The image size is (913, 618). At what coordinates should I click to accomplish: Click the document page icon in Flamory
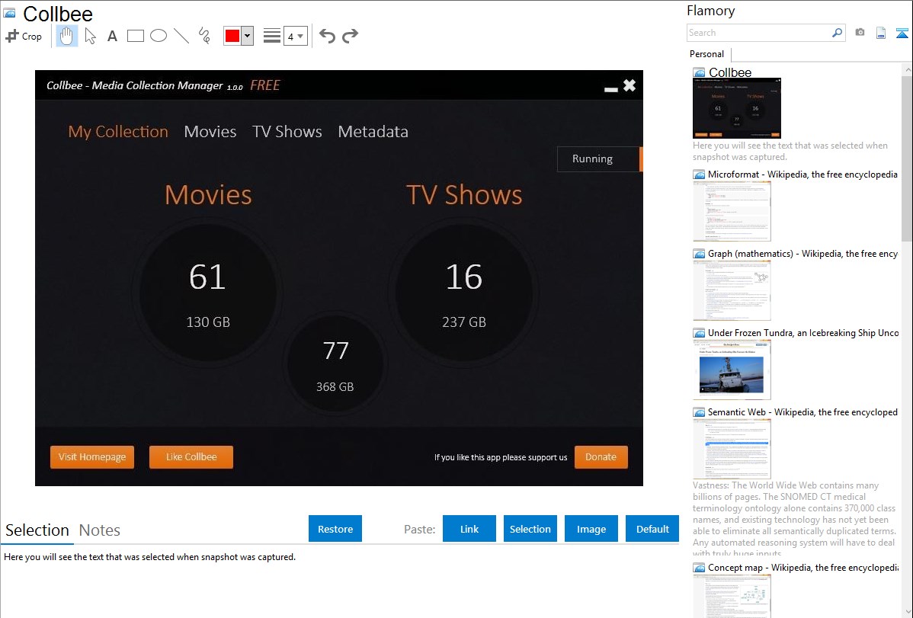click(881, 33)
